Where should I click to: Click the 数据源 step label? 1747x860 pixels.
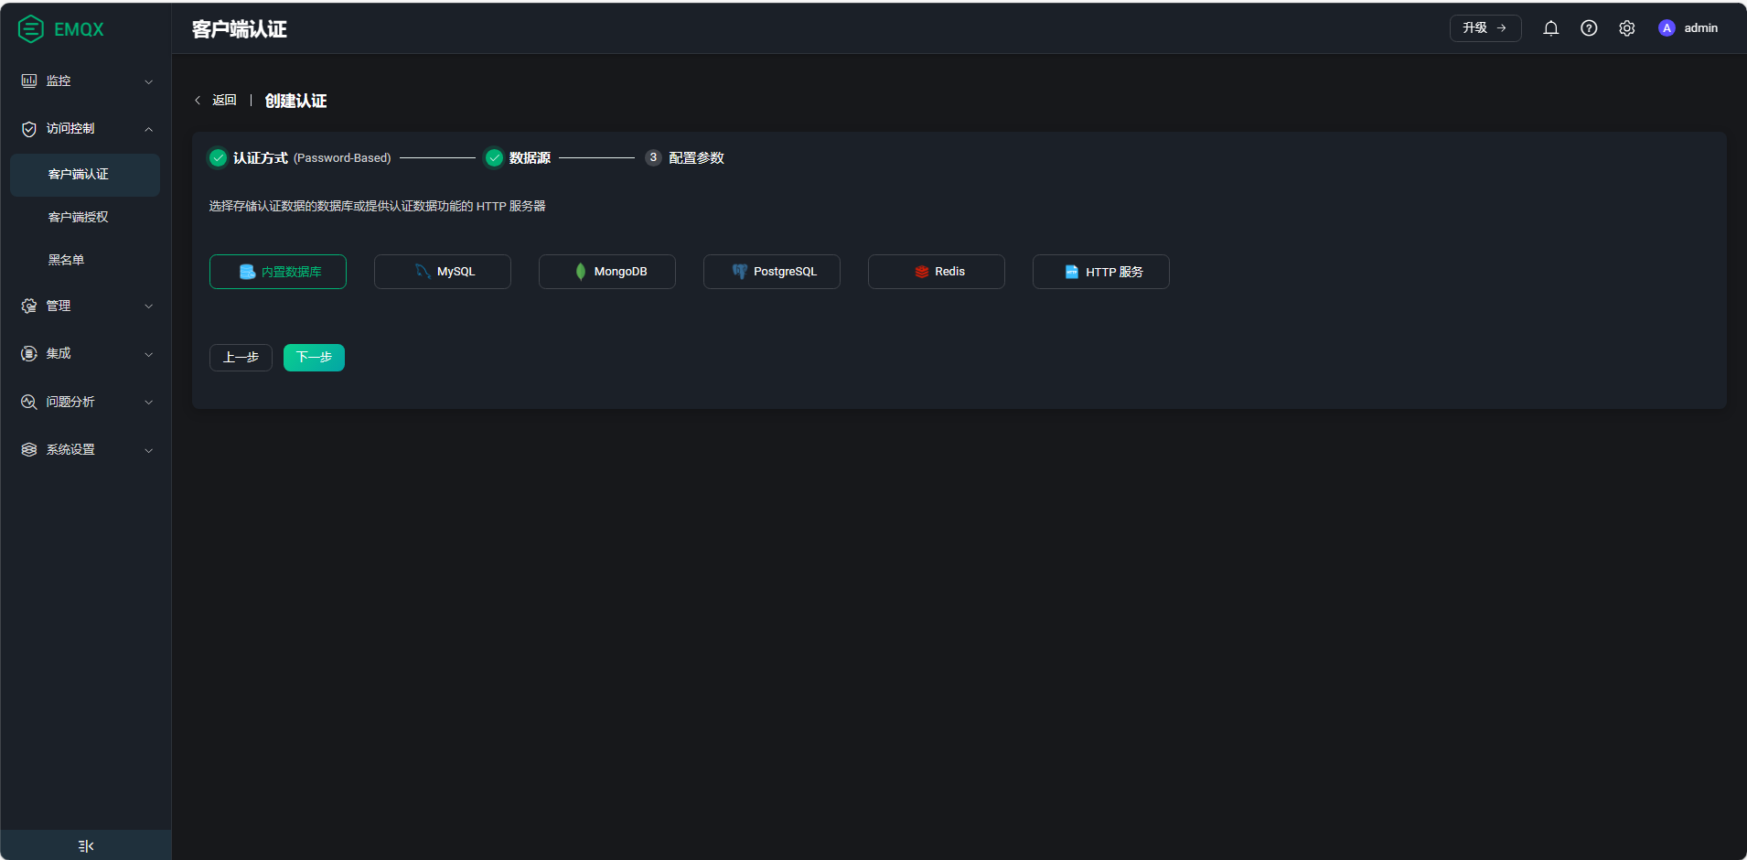click(530, 158)
